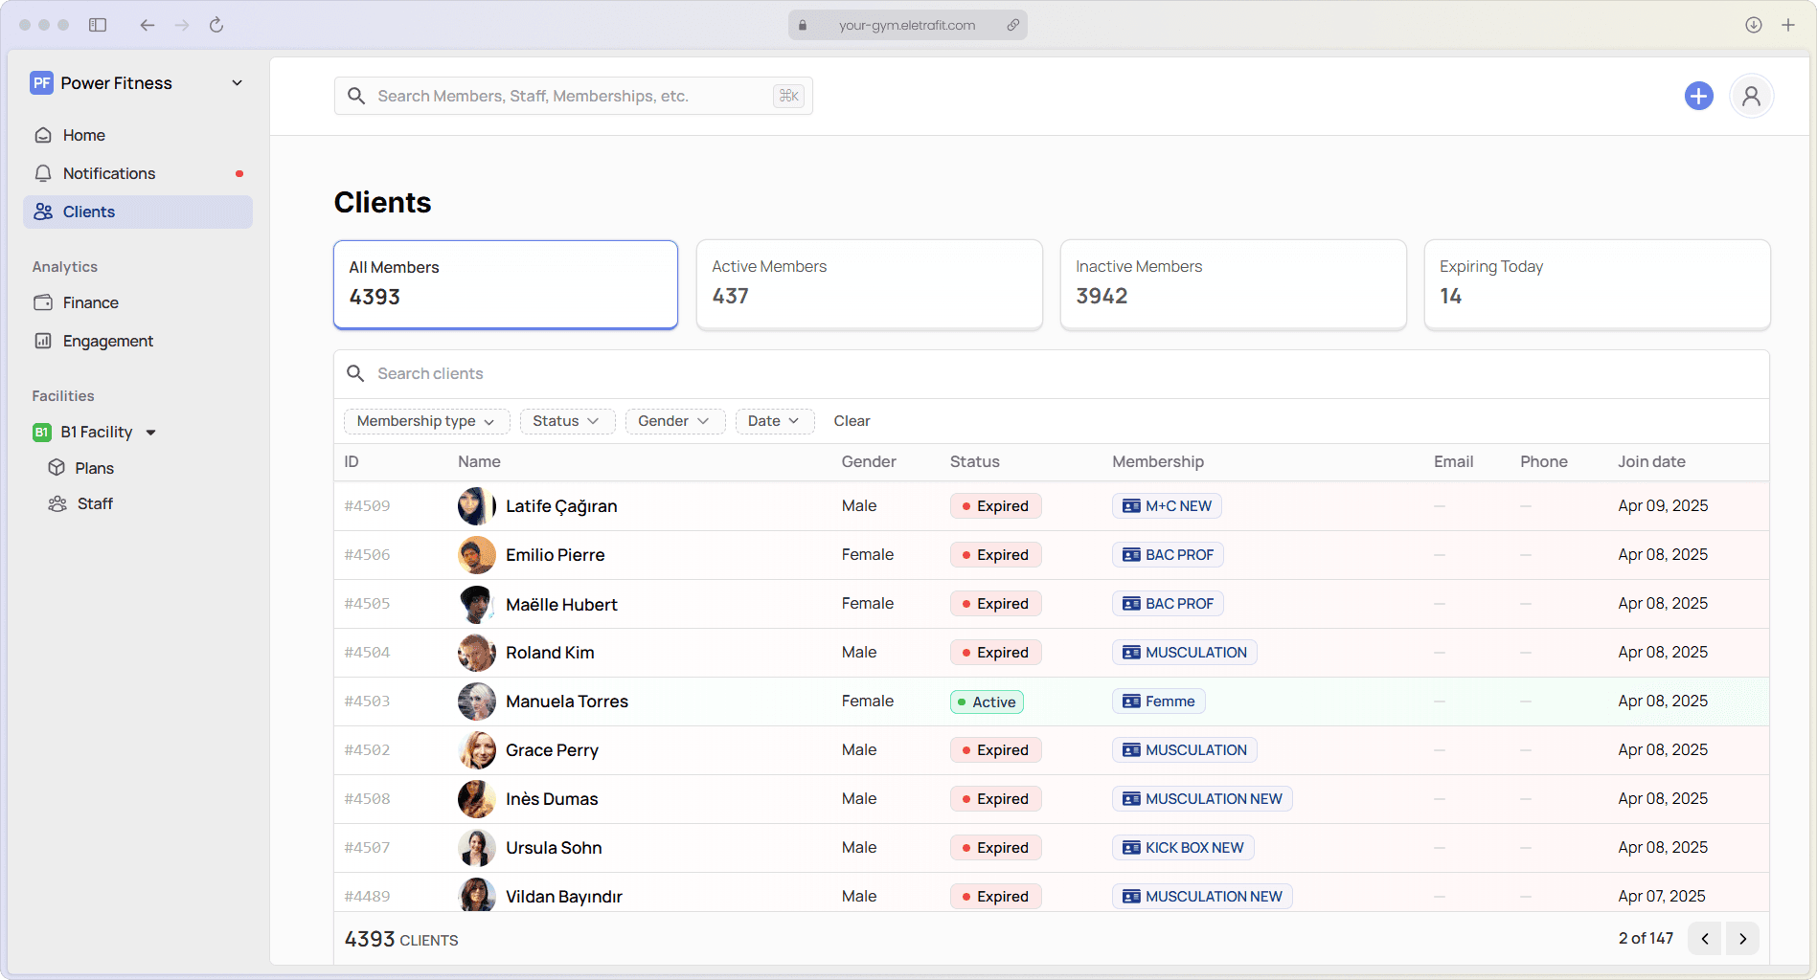The height and width of the screenshot is (980, 1817).
Task: Select the Active Members card
Action: pyautogui.click(x=869, y=284)
